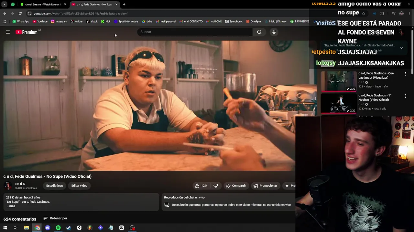Open the mail ONE bookmark
414x232 pixels.
click(x=214, y=22)
